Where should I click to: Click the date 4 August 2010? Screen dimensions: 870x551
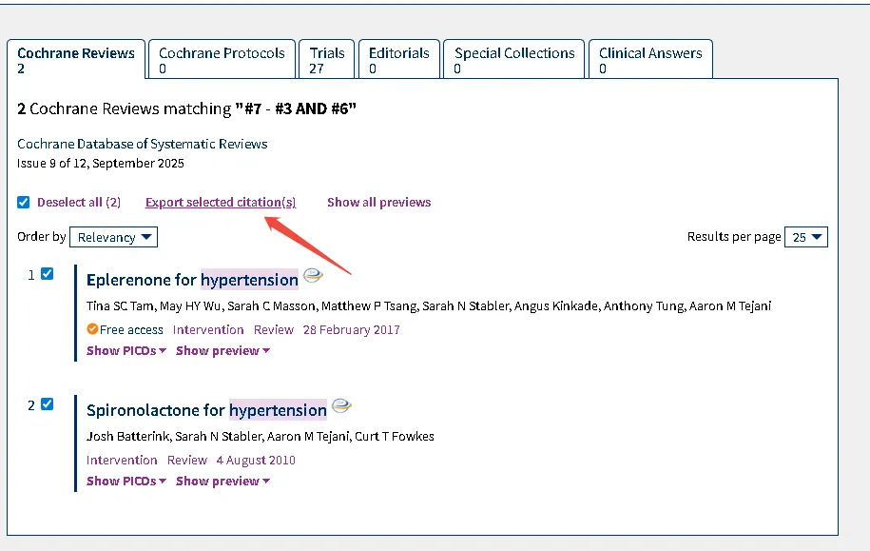[x=256, y=461]
